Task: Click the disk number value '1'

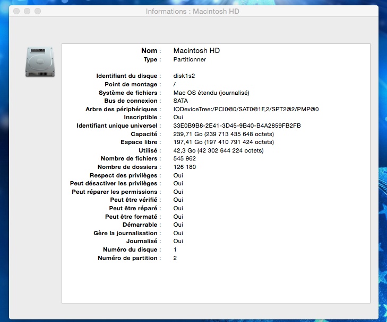Action: coord(175,249)
